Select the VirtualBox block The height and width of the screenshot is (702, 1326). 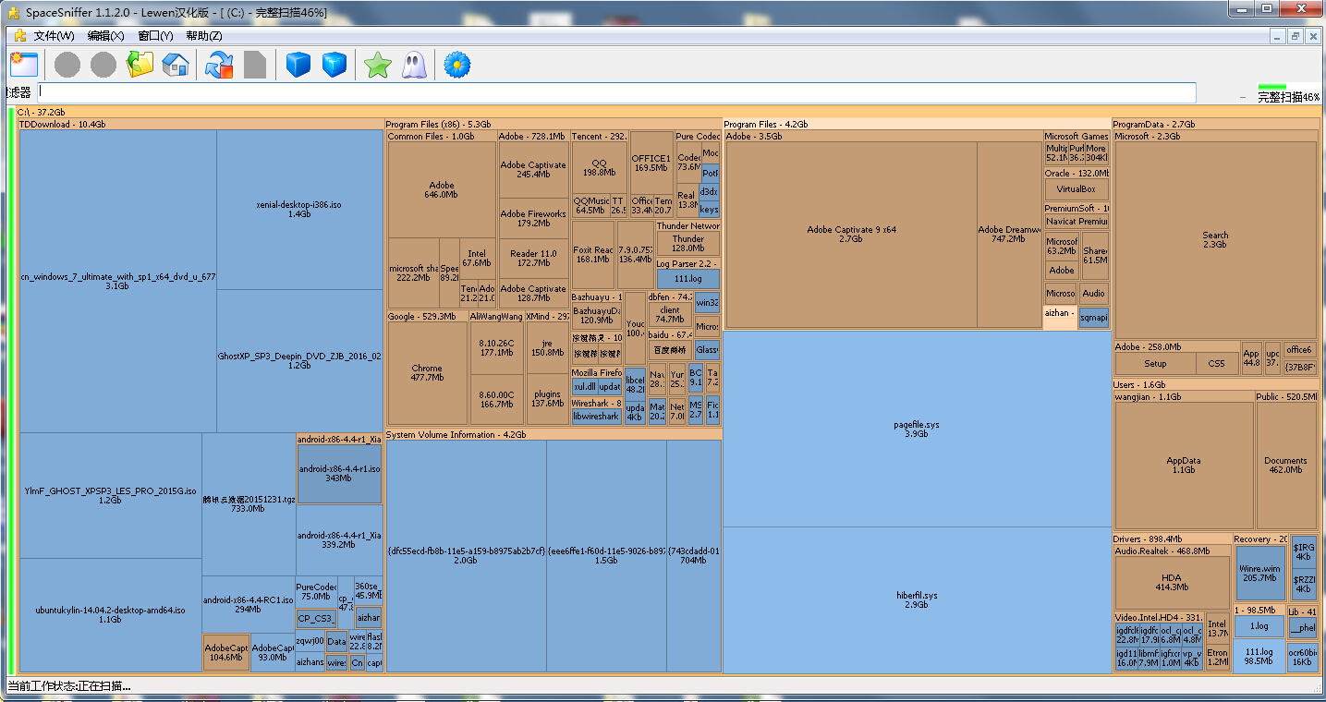point(1076,189)
